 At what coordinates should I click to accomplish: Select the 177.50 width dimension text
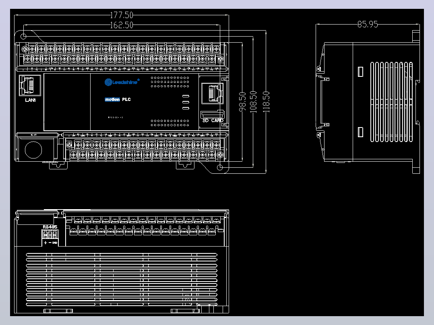coord(122,15)
